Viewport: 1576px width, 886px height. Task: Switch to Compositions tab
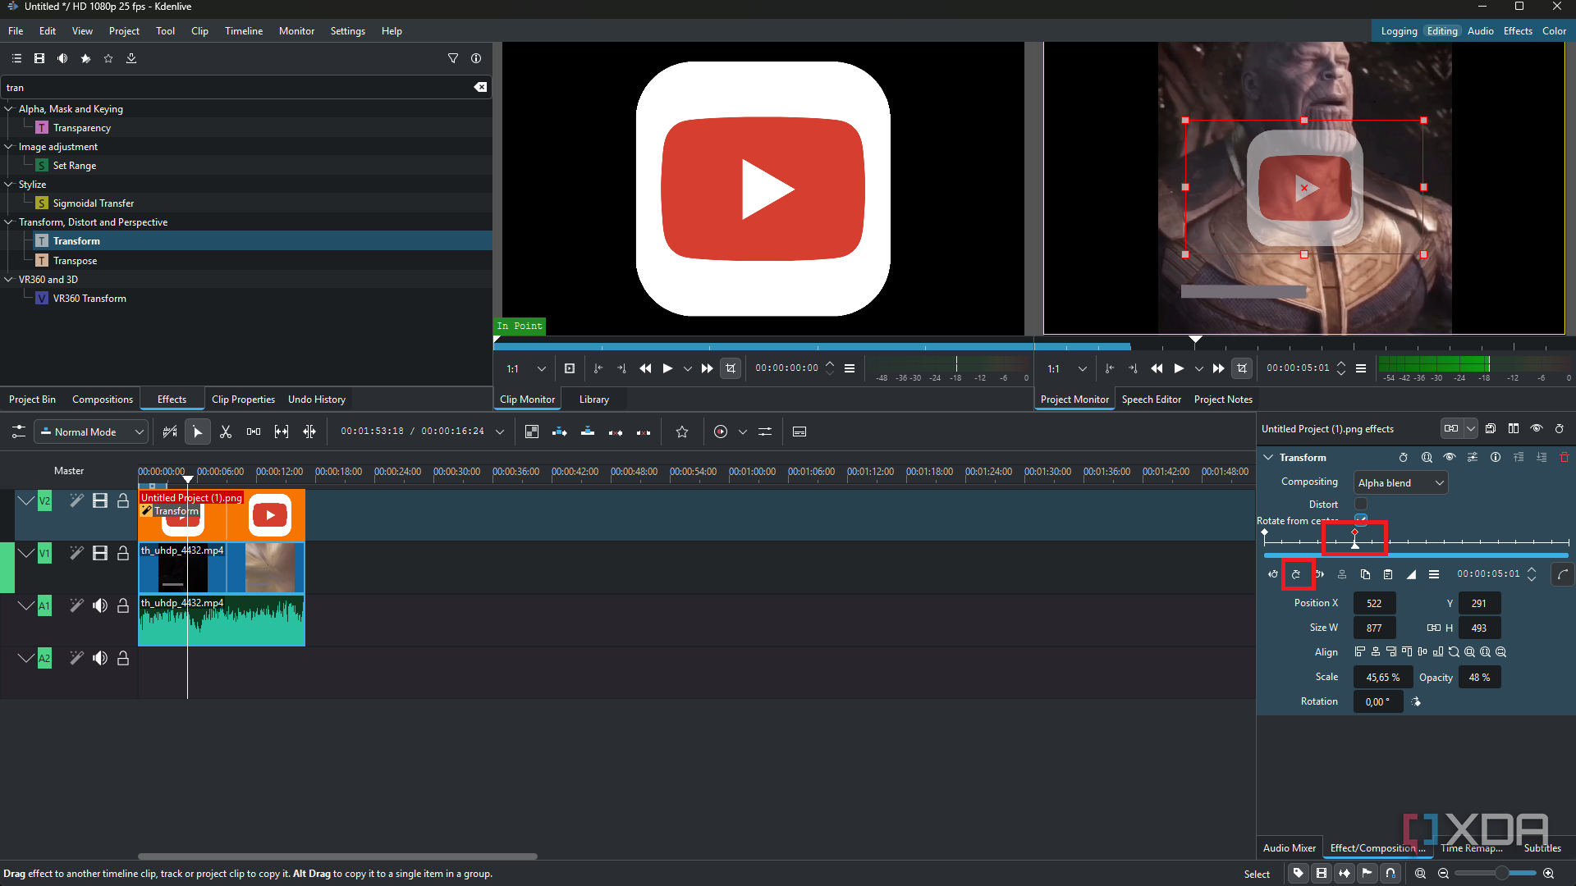pyautogui.click(x=103, y=399)
